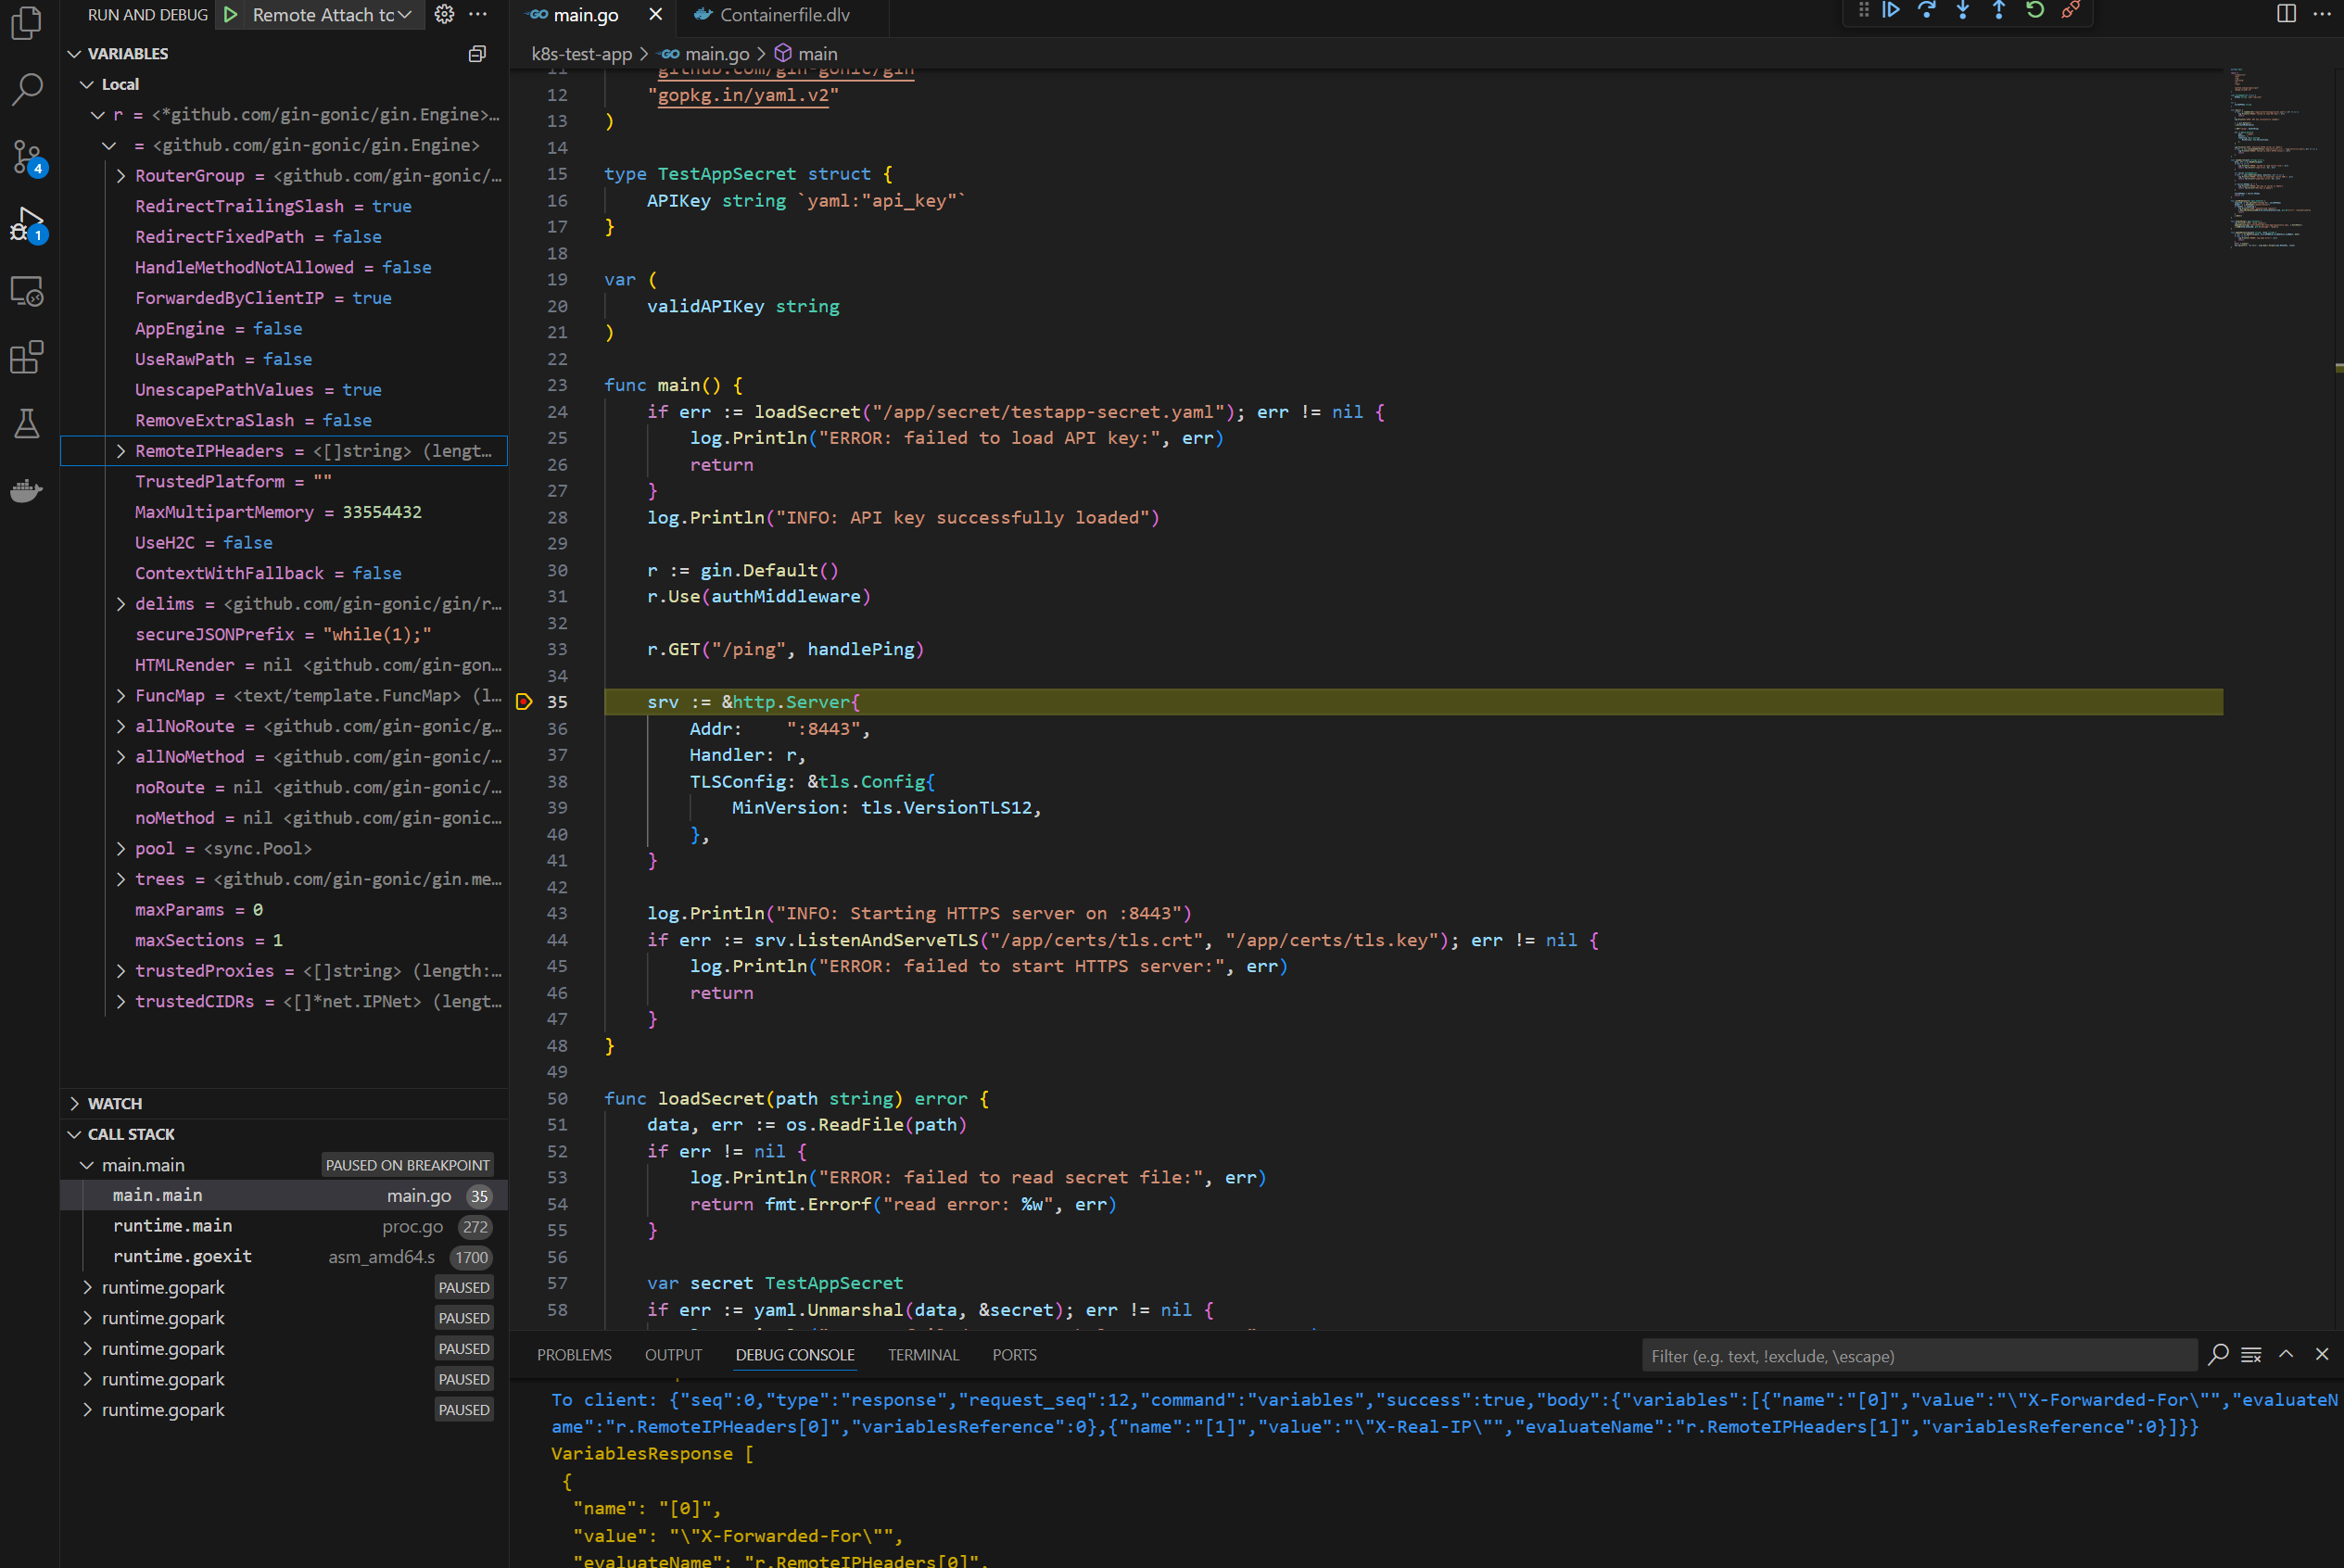Image resolution: width=2344 pixels, height=1568 pixels.
Task: Restart the debug session with the green restart icon
Action: (2034, 10)
